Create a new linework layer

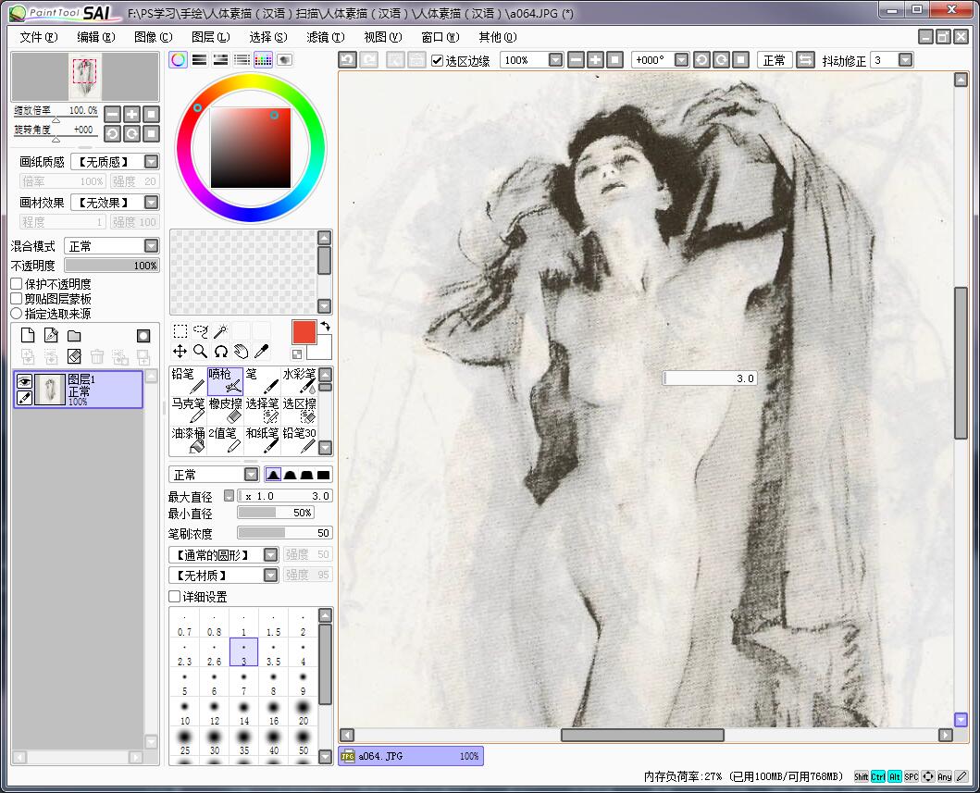(51, 336)
